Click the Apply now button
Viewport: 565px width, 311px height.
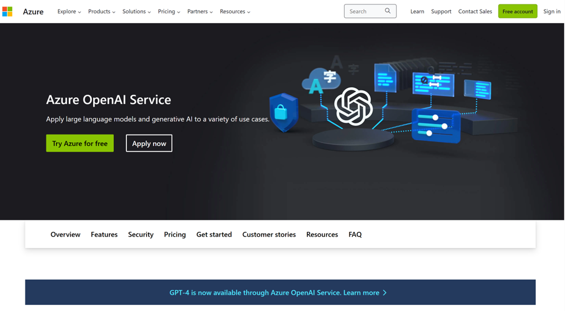tap(149, 143)
